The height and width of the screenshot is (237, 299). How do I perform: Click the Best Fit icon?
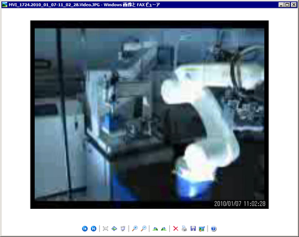pyautogui.click(x=105, y=229)
